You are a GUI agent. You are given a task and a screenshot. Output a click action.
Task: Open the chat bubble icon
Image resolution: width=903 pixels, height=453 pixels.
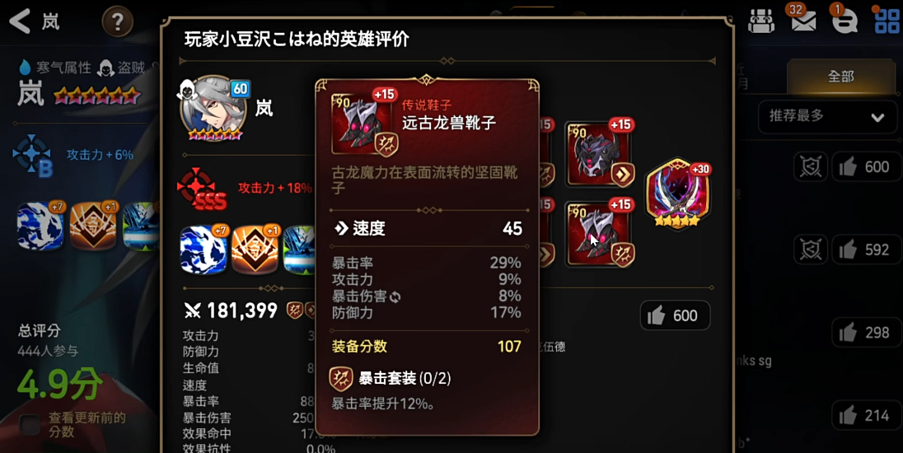click(x=845, y=20)
